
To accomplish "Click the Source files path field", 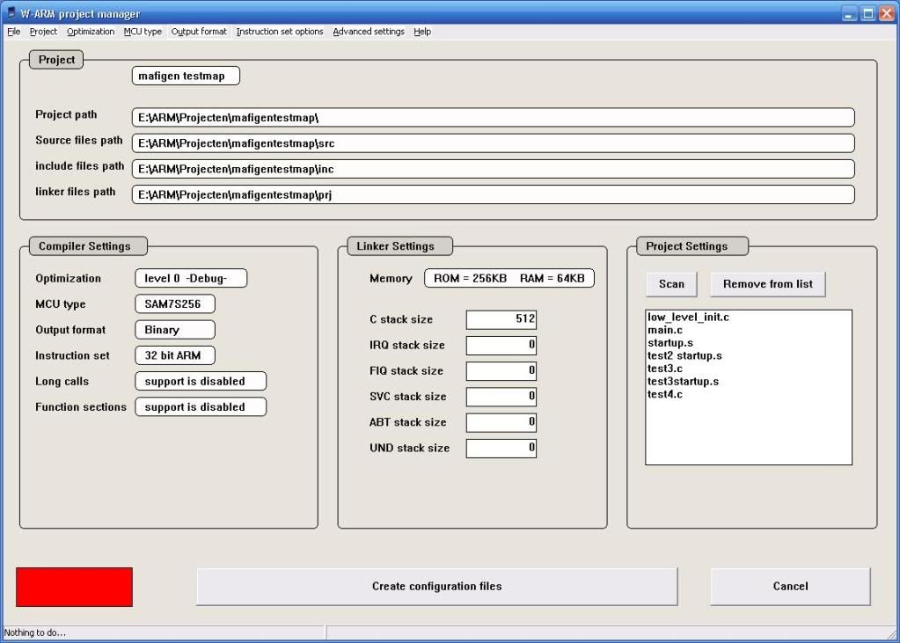I will 493,143.
